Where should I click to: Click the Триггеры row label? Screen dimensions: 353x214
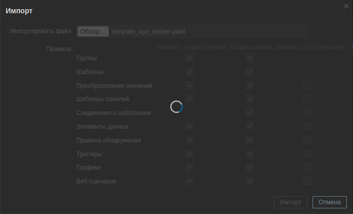[89, 154]
